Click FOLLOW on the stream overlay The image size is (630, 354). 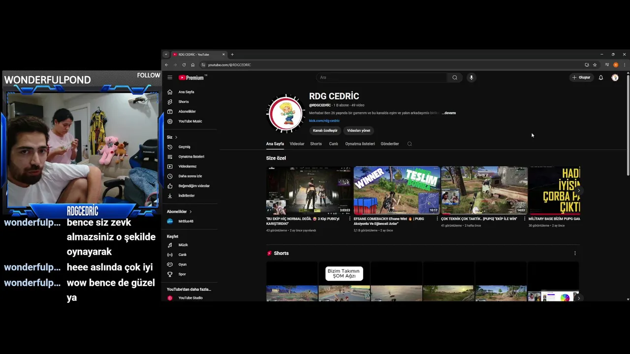tap(149, 75)
